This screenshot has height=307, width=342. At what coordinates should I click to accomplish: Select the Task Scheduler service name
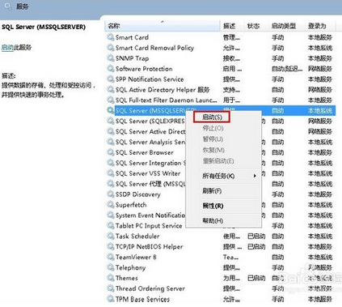(137, 236)
